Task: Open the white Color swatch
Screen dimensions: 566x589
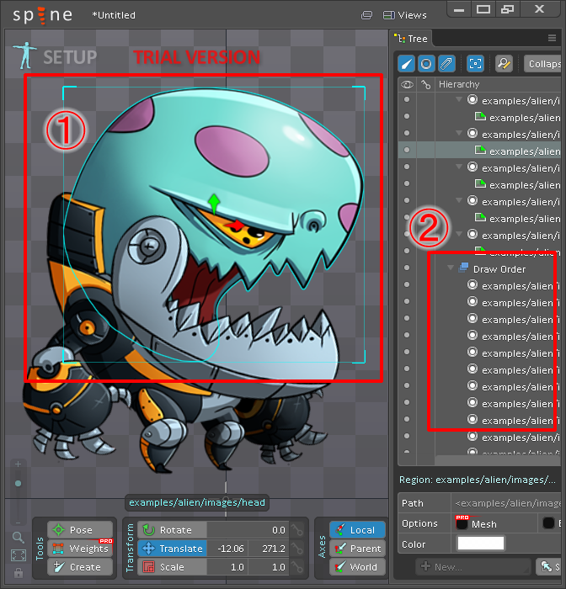Action: pyautogui.click(x=480, y=543)
